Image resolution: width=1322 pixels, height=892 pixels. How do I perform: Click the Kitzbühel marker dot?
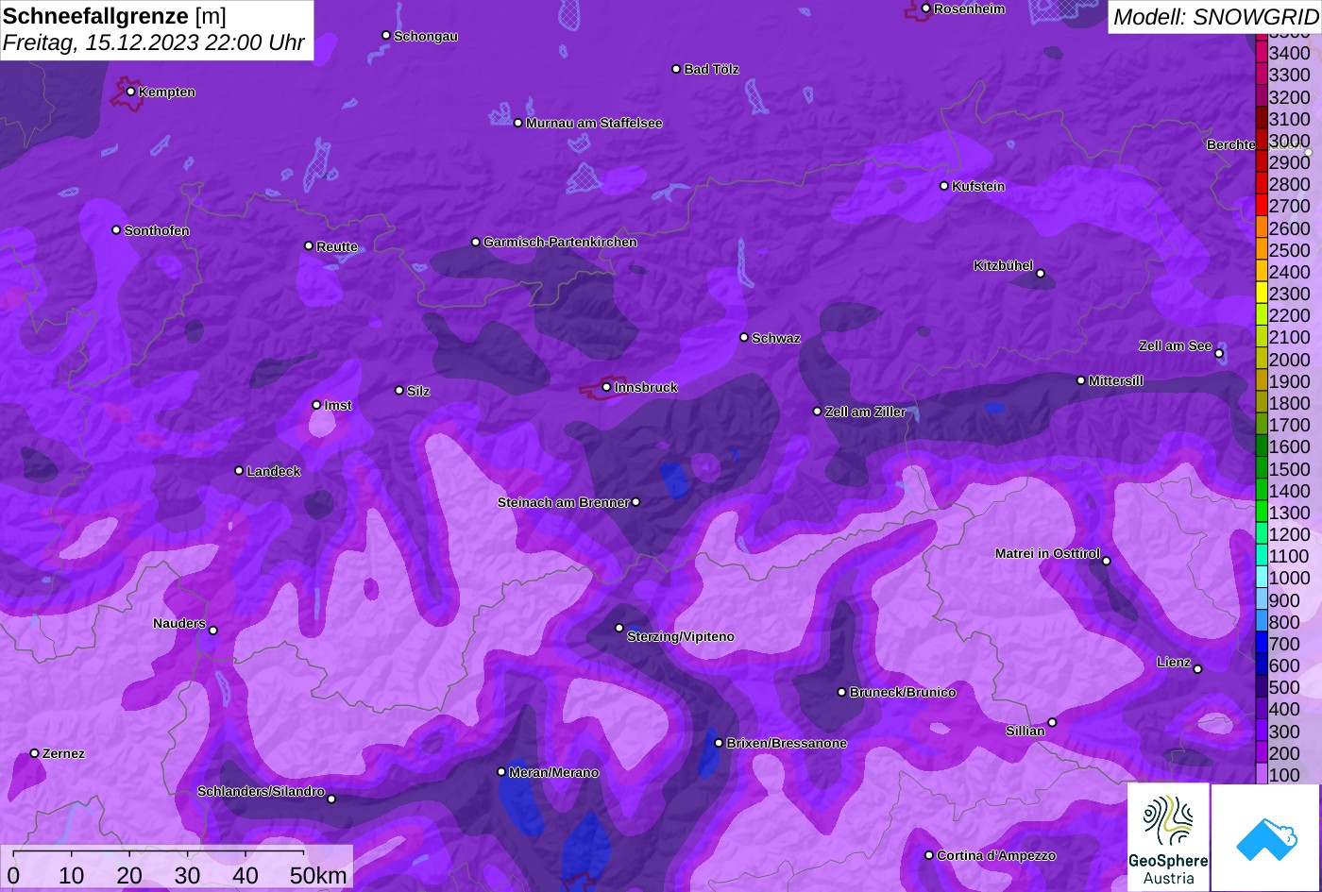coord(1041,274)
